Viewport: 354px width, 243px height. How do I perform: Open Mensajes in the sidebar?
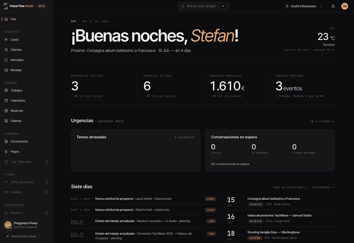pyautogui.click(x=26, y=60)
